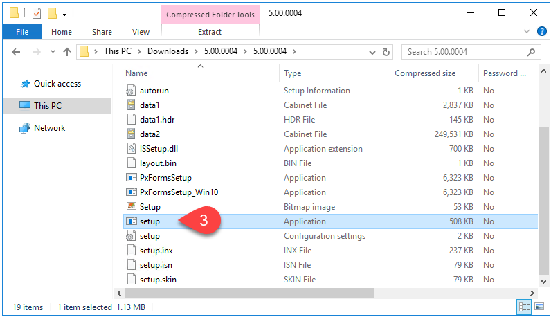Navigate to Downloads in breadcrumb

pos(168,51)
